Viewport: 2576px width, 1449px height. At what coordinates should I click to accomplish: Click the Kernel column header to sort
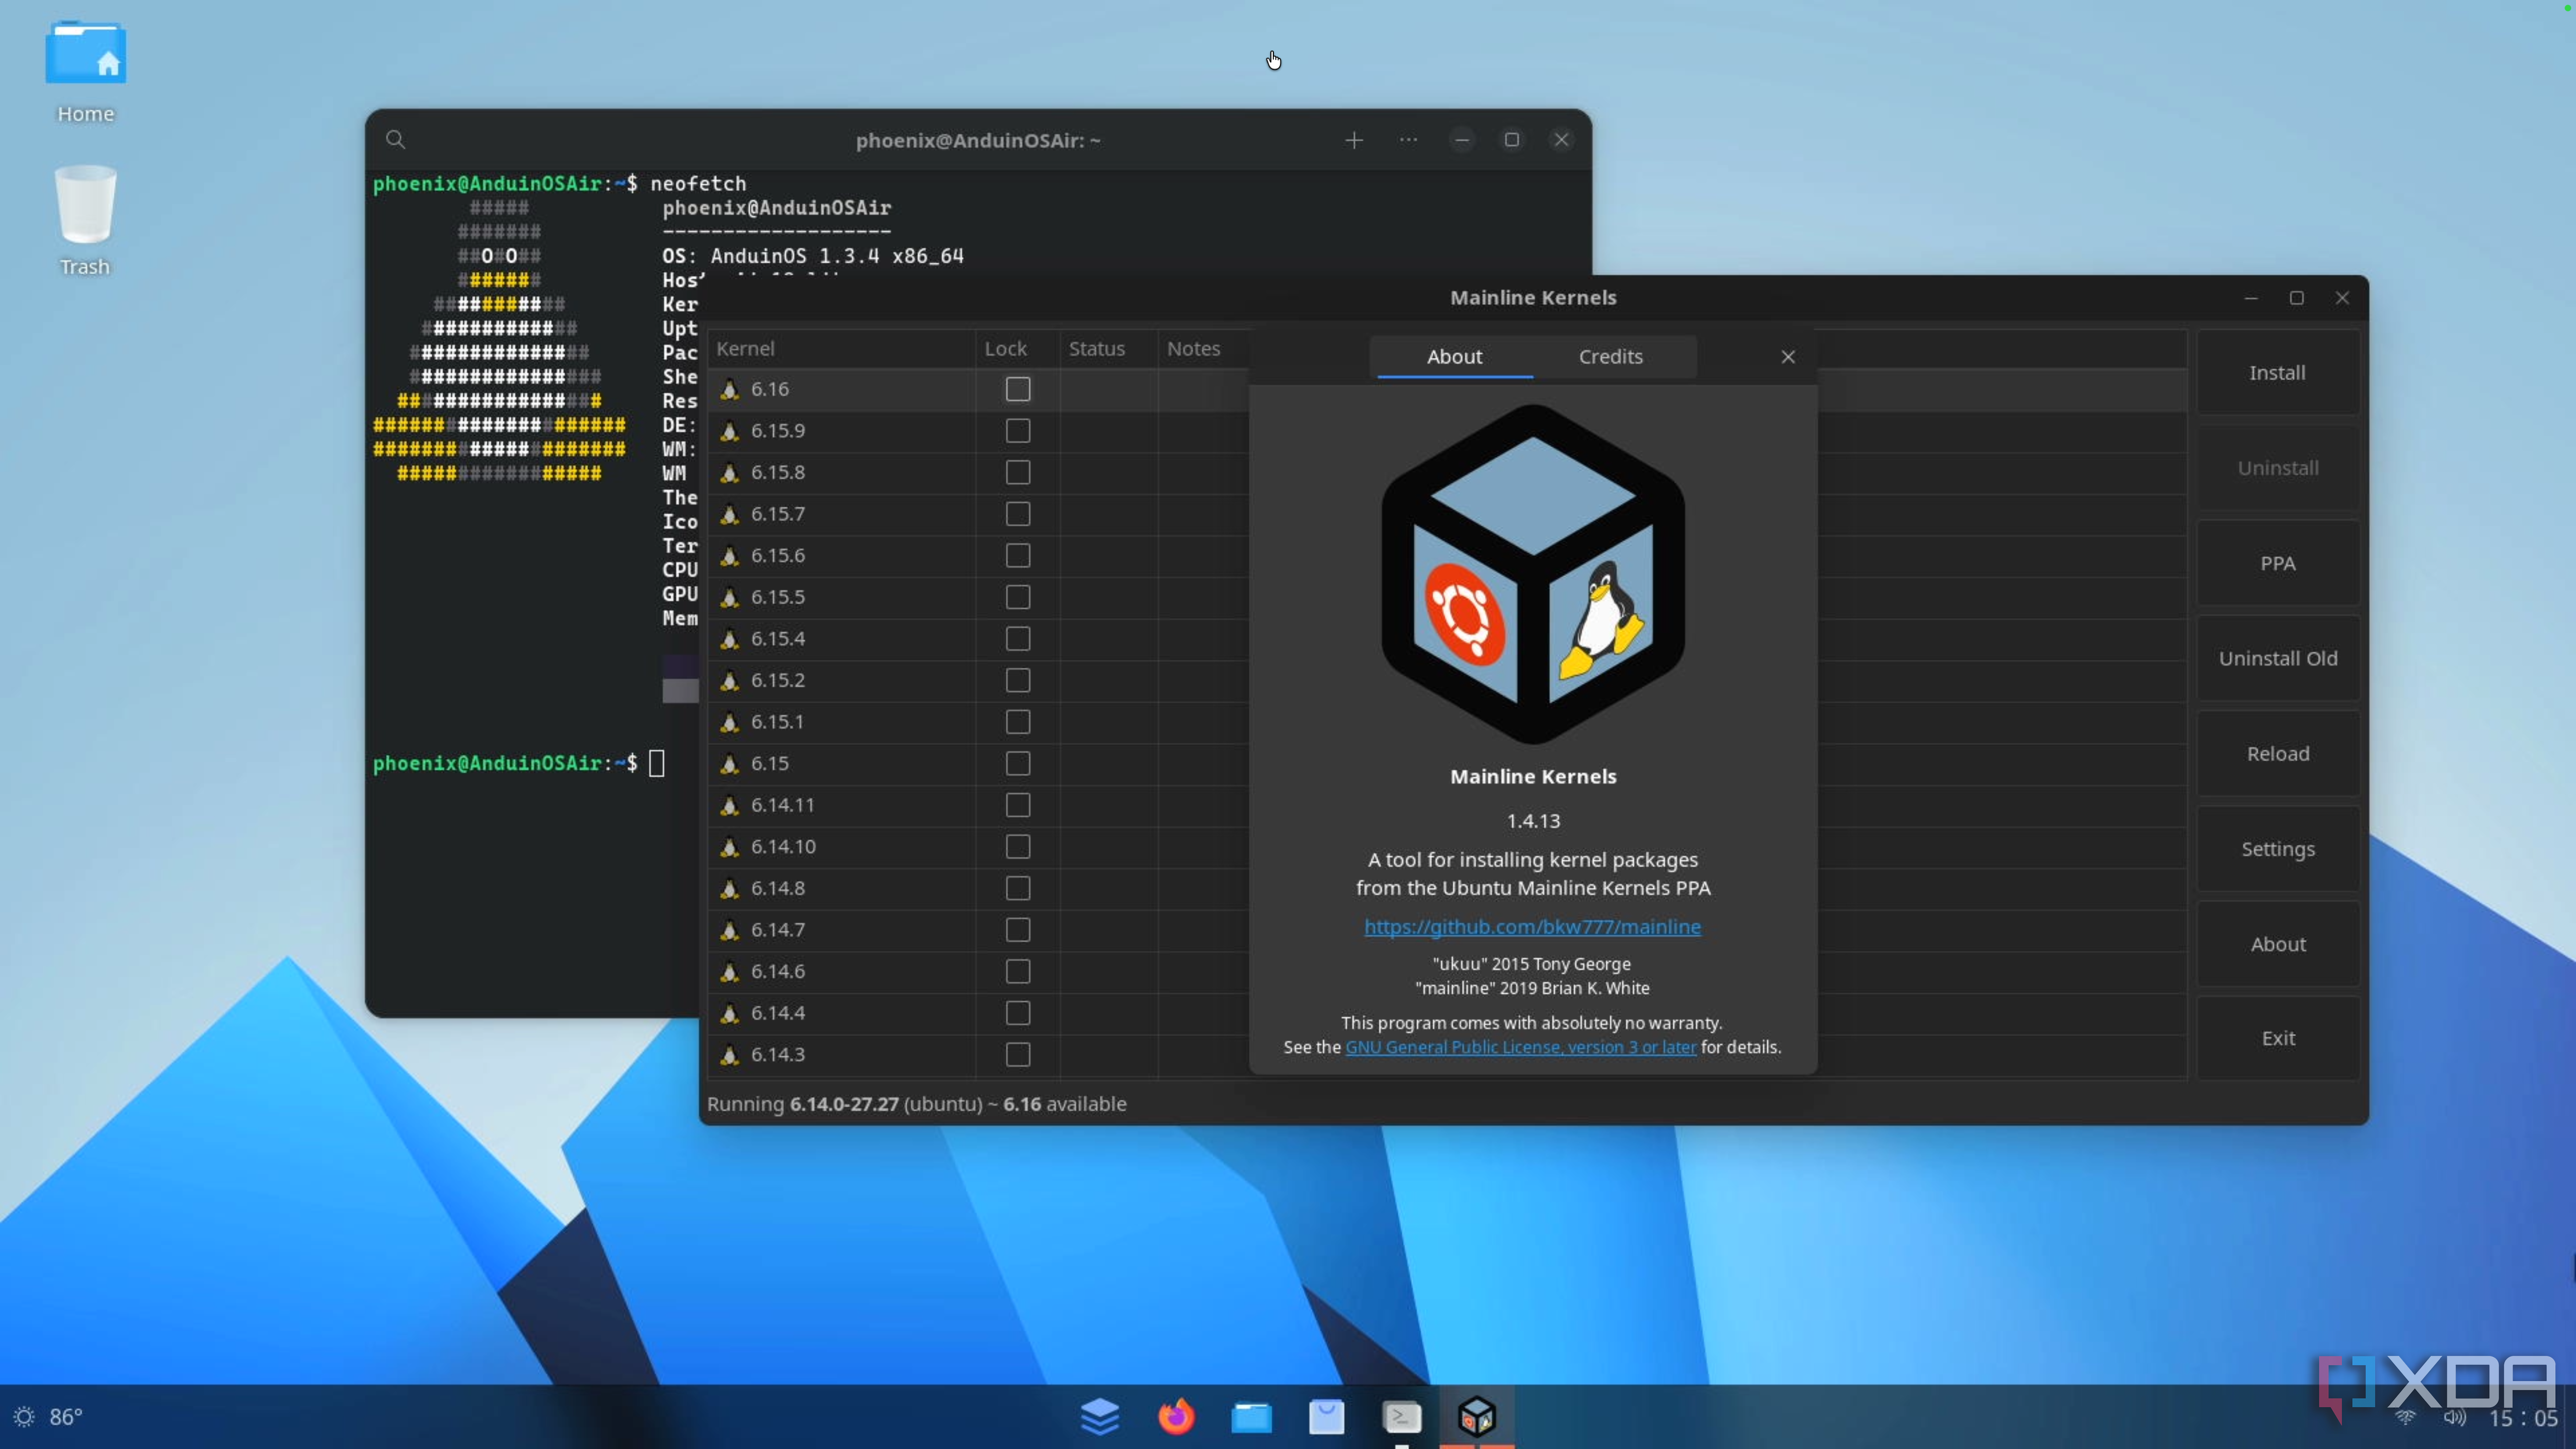click(745, 348)
